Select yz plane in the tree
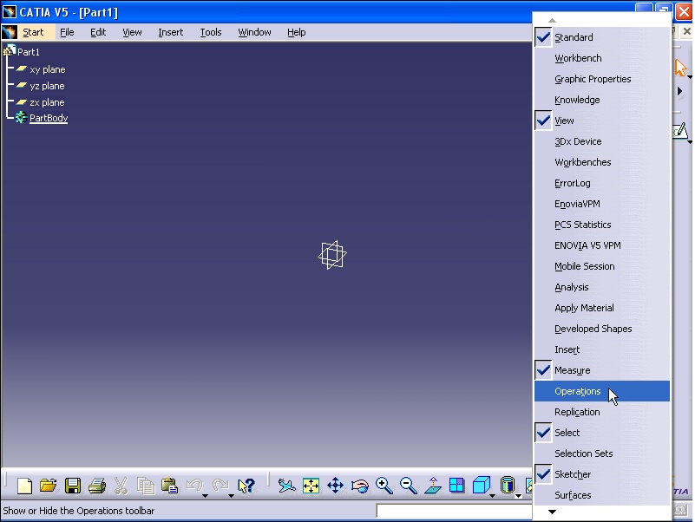Viewport: 695px width, 522px height. click(47, 86)
